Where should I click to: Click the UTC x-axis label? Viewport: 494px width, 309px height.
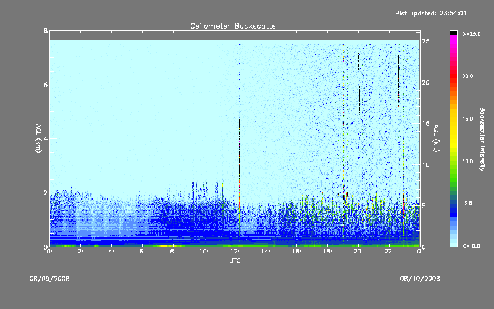pyautogui.click(x=235, y=260)
